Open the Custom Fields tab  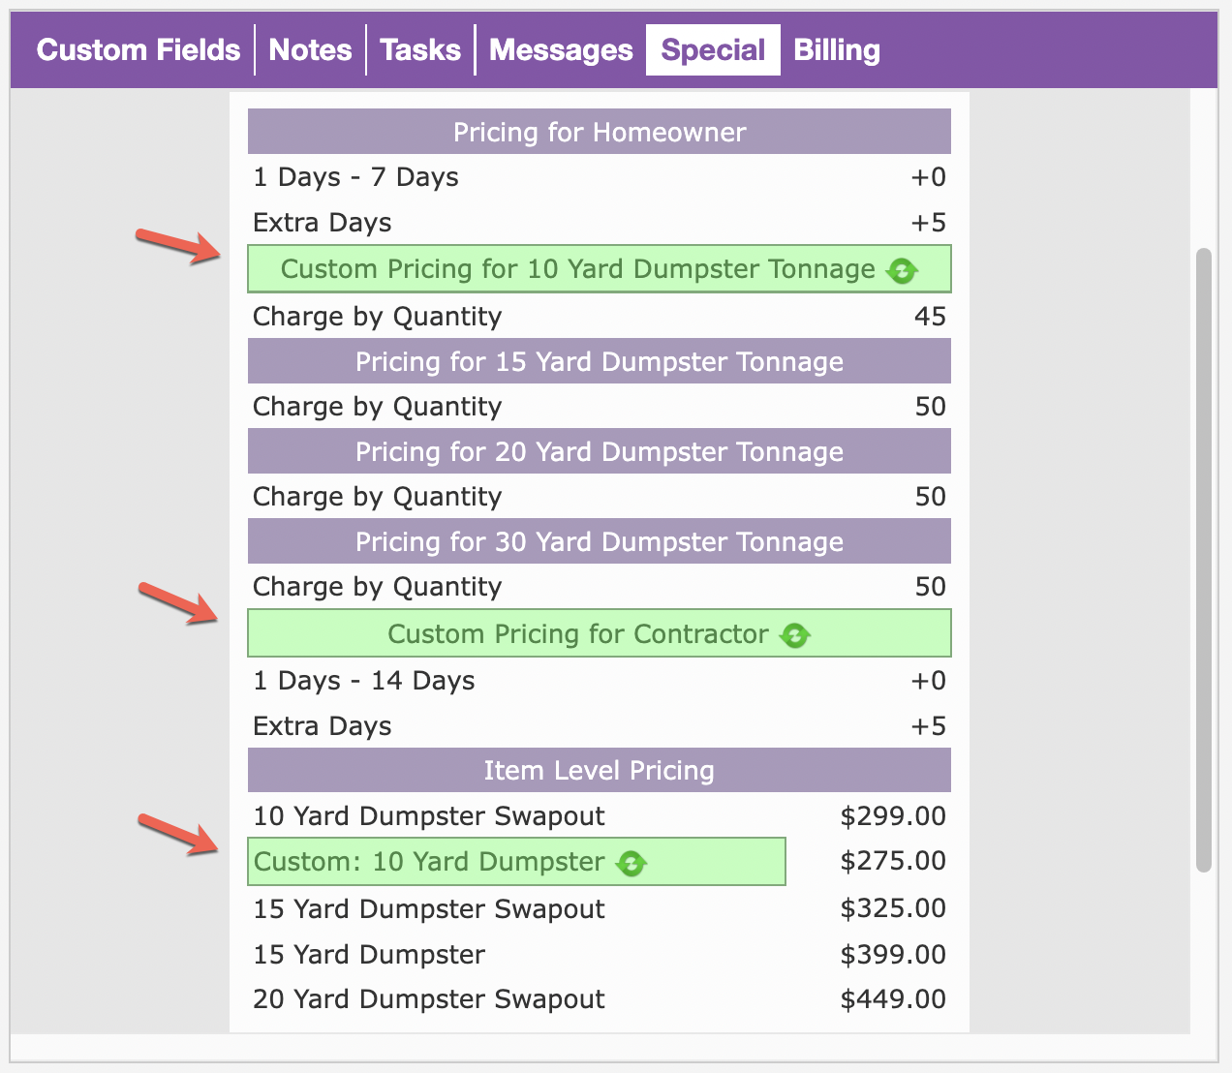[x=139, y=50]
